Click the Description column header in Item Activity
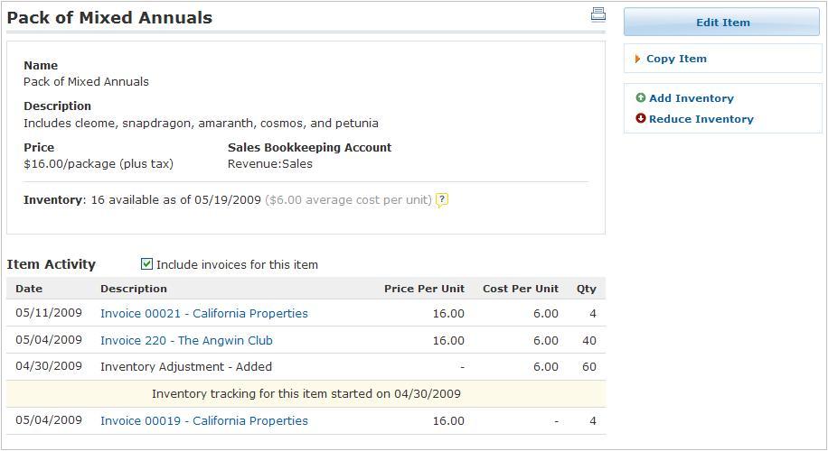Image resolution: width=828 pixels, height=451 pixels. coord(134,289)
